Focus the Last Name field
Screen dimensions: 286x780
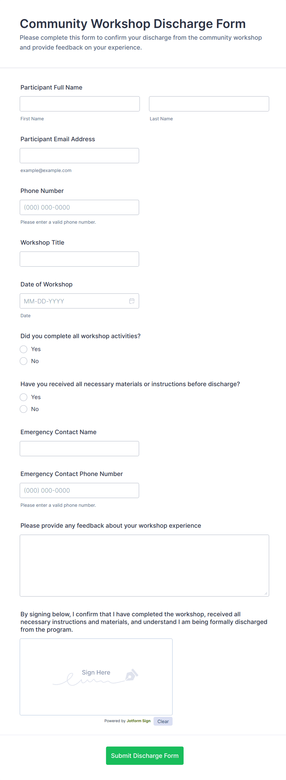click(209, 104)
